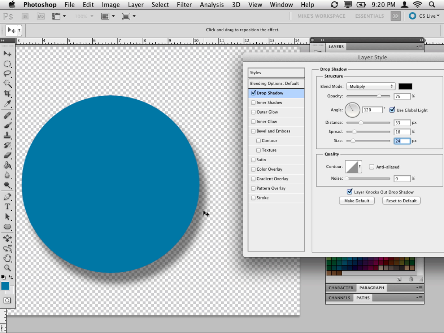The width and height of the screenshot is (444, 333).
Task: Enable the Inner Glow checkbox
Action: pos(254,122)
